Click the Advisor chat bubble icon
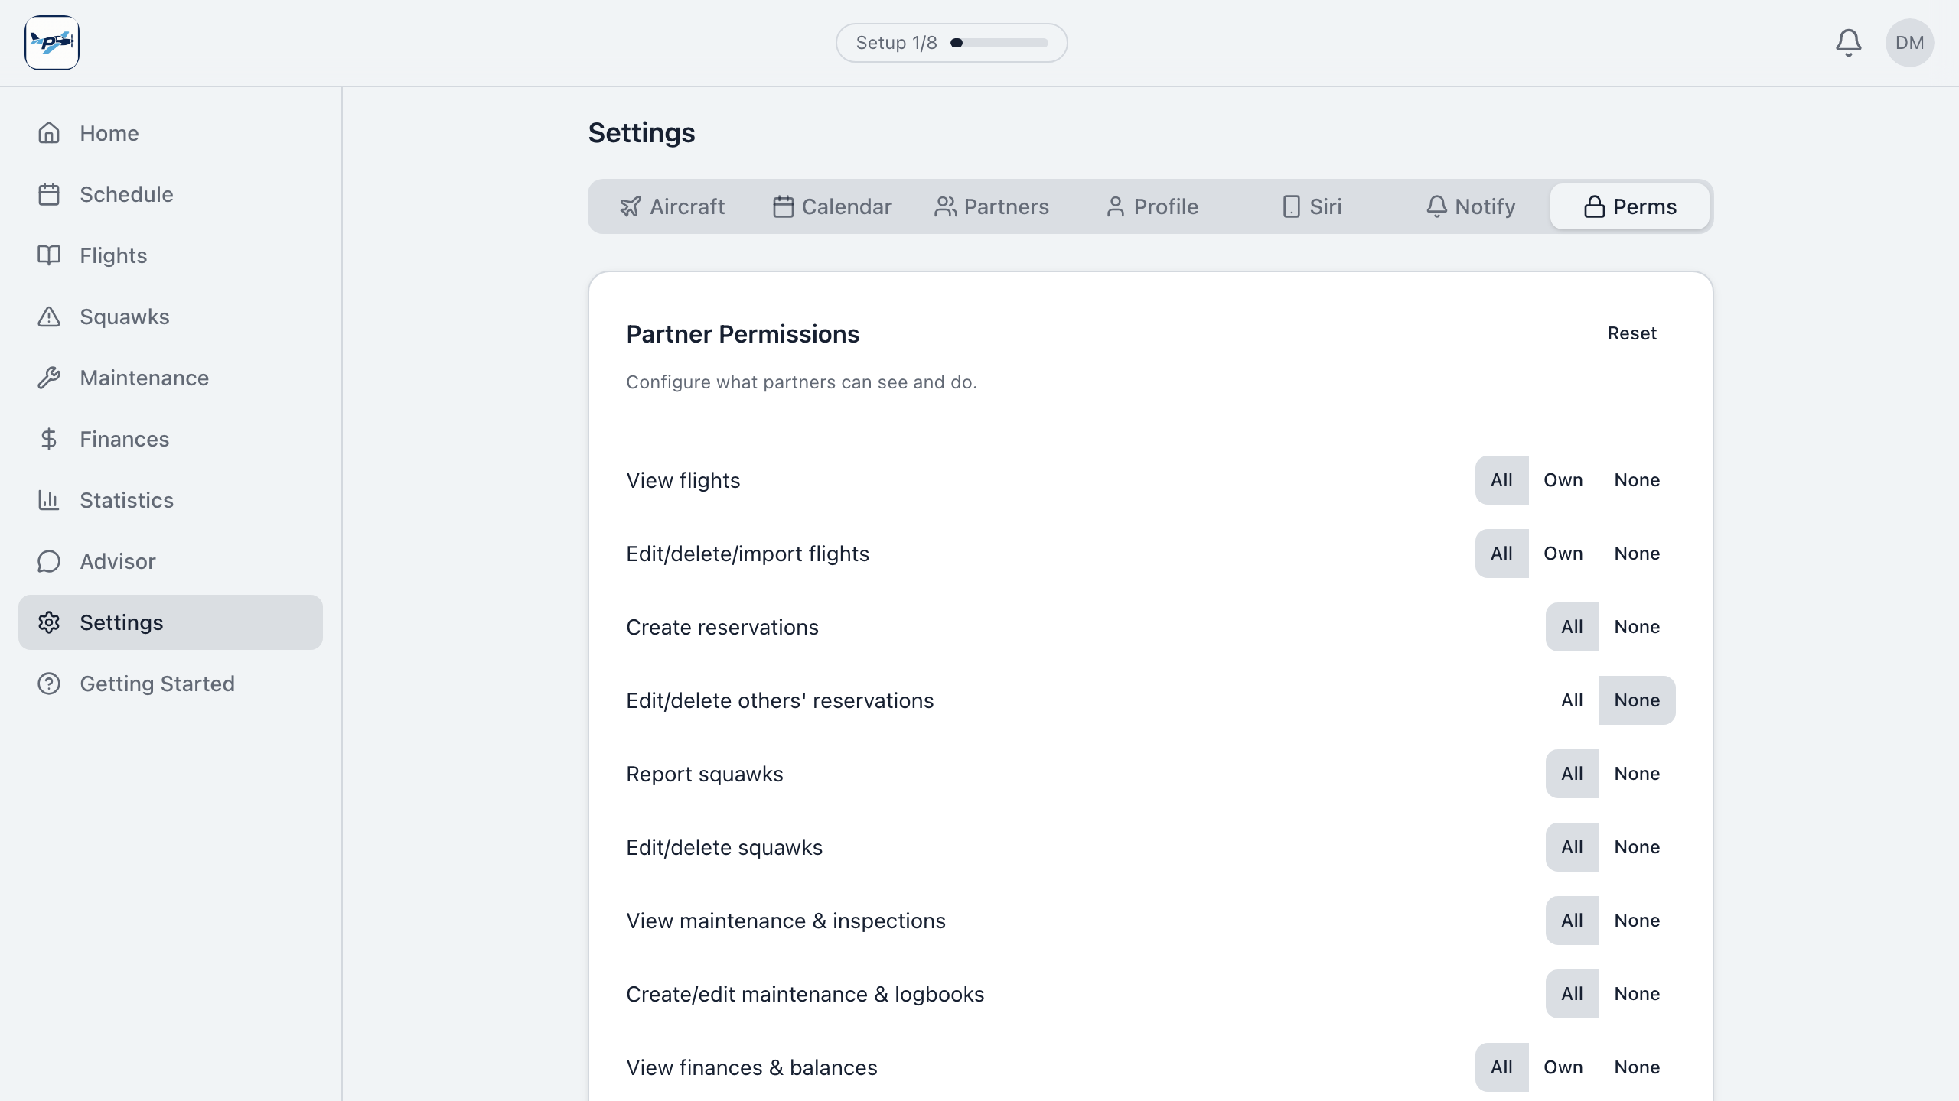Viewport: 1959px width, 1101px height. pyautogui.click(x=49, y=561)
